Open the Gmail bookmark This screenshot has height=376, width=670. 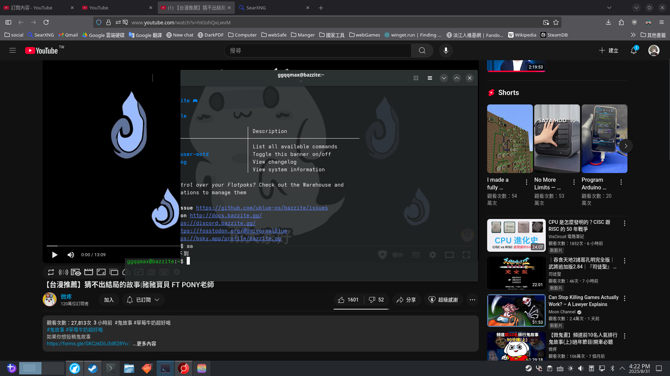point(68,35)
